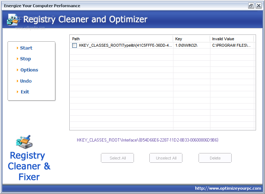Close the window with the X button
Screen dimensions: 265x194
pos(259,6)
